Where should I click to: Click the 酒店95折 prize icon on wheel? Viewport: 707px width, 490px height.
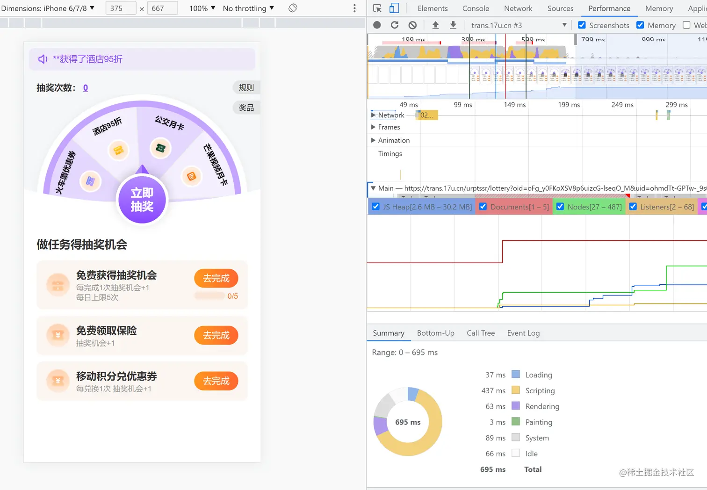[x=118, y=150]
